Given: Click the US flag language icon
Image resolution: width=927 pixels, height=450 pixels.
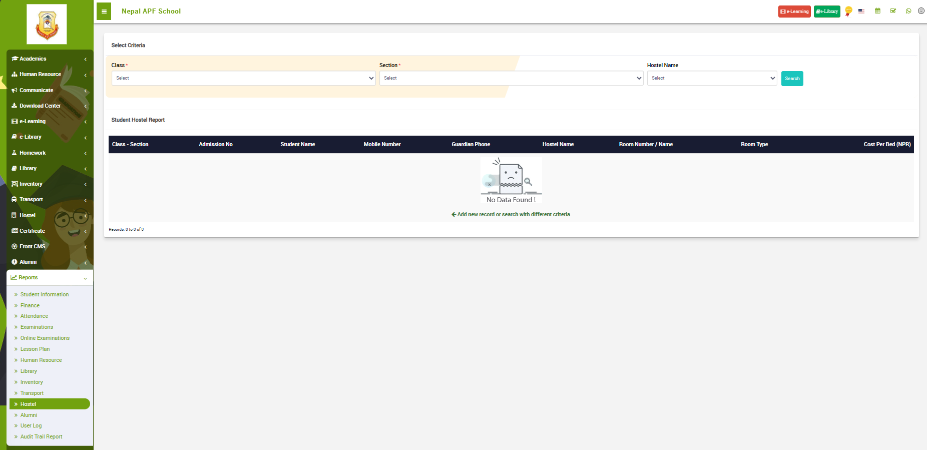Looking at the screenshot, I should pyautogui.click(x=861, y=11).
